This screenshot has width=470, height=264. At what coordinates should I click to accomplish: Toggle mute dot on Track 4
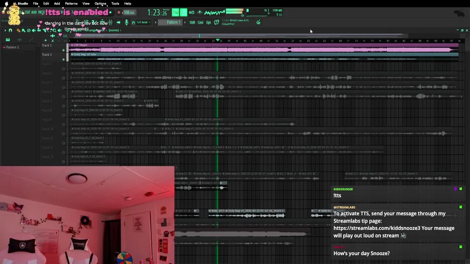click(64, 78)
